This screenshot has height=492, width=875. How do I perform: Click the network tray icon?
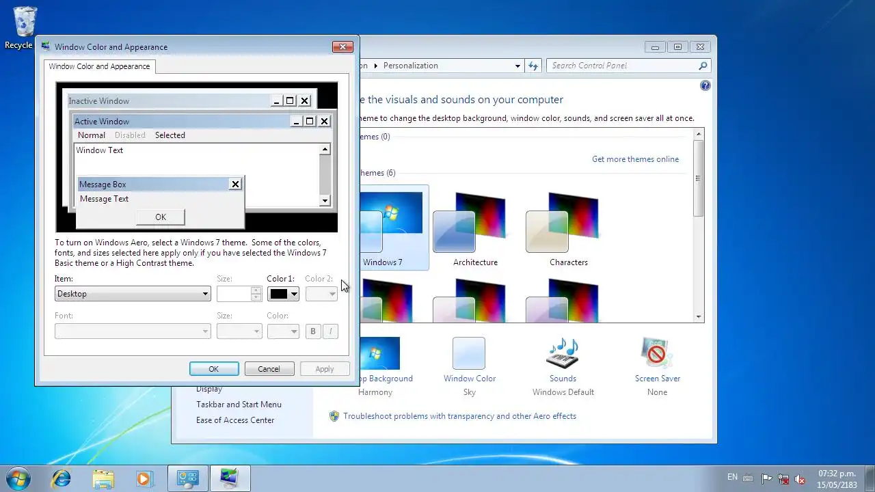783,478
